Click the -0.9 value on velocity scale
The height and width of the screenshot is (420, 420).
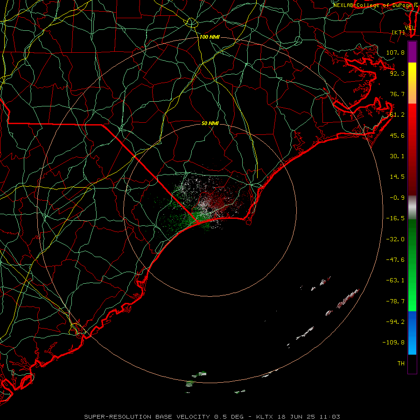pyautogui.click(x=397, y=198)
